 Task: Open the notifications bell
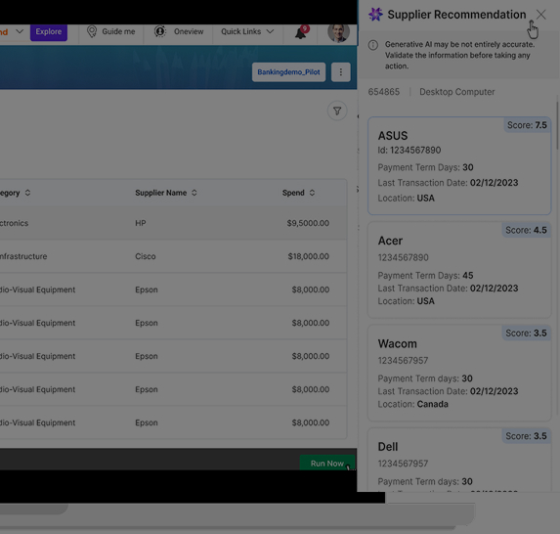pos(301,32)
